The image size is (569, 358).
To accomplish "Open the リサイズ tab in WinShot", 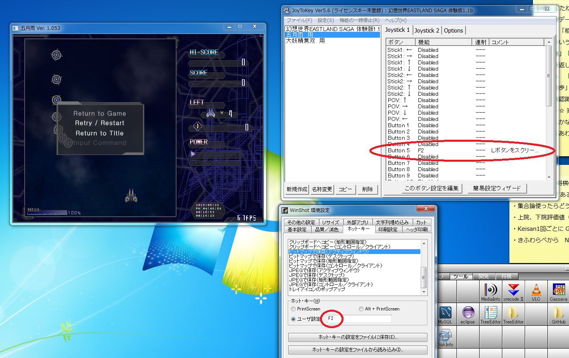I will tap(331, 222).
